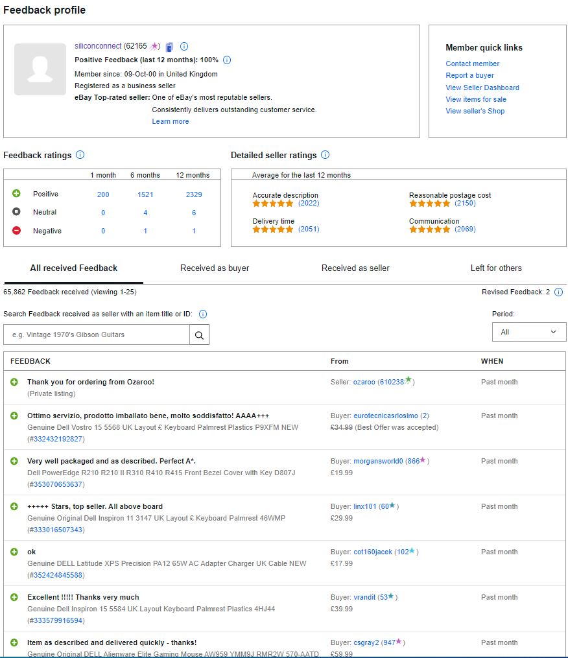Click green plus icon beside 'ok' feedback
568x658 pixels.
[x=14, y=552]
